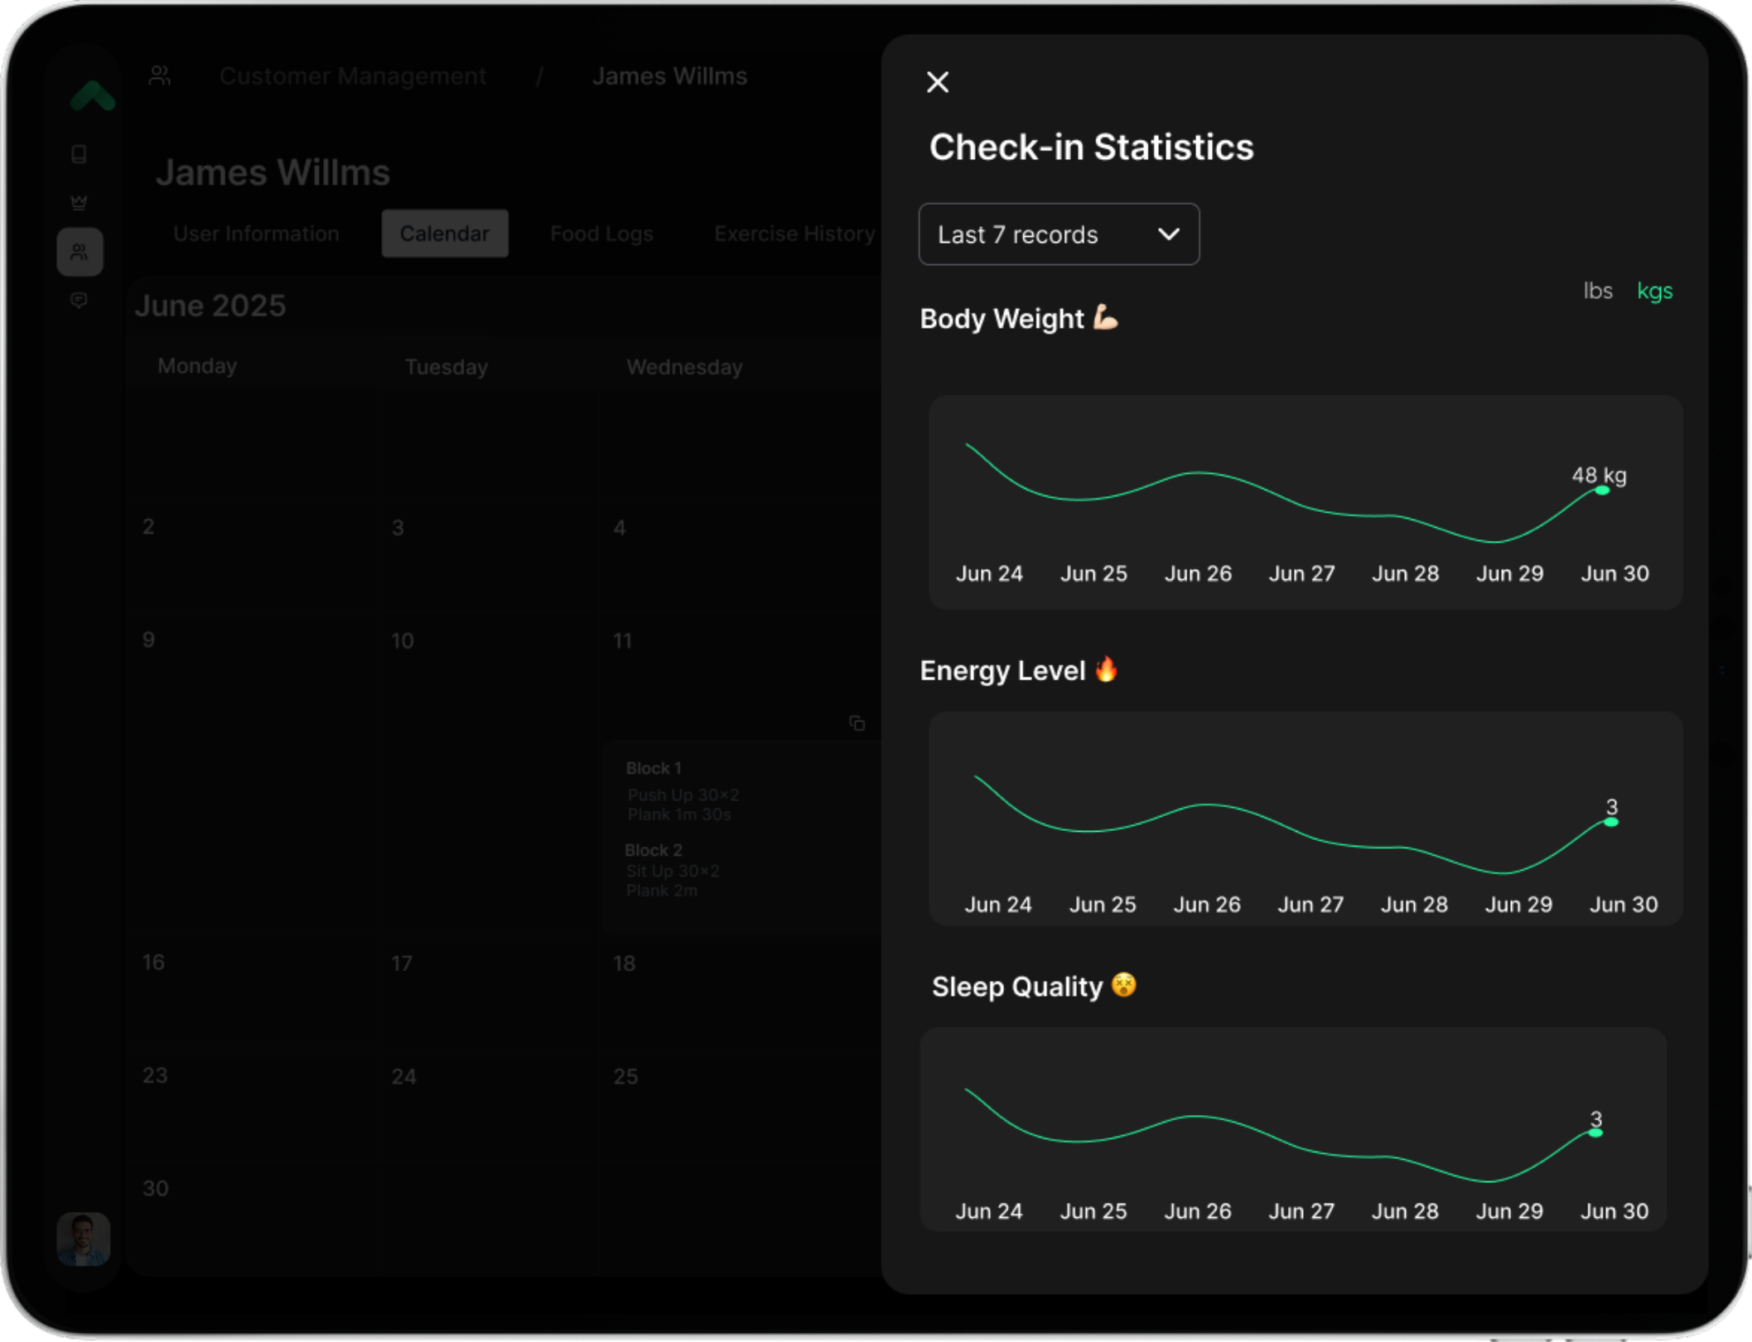Select the customers icon in sidebar

pyautogui.click(x=80, y=252)
